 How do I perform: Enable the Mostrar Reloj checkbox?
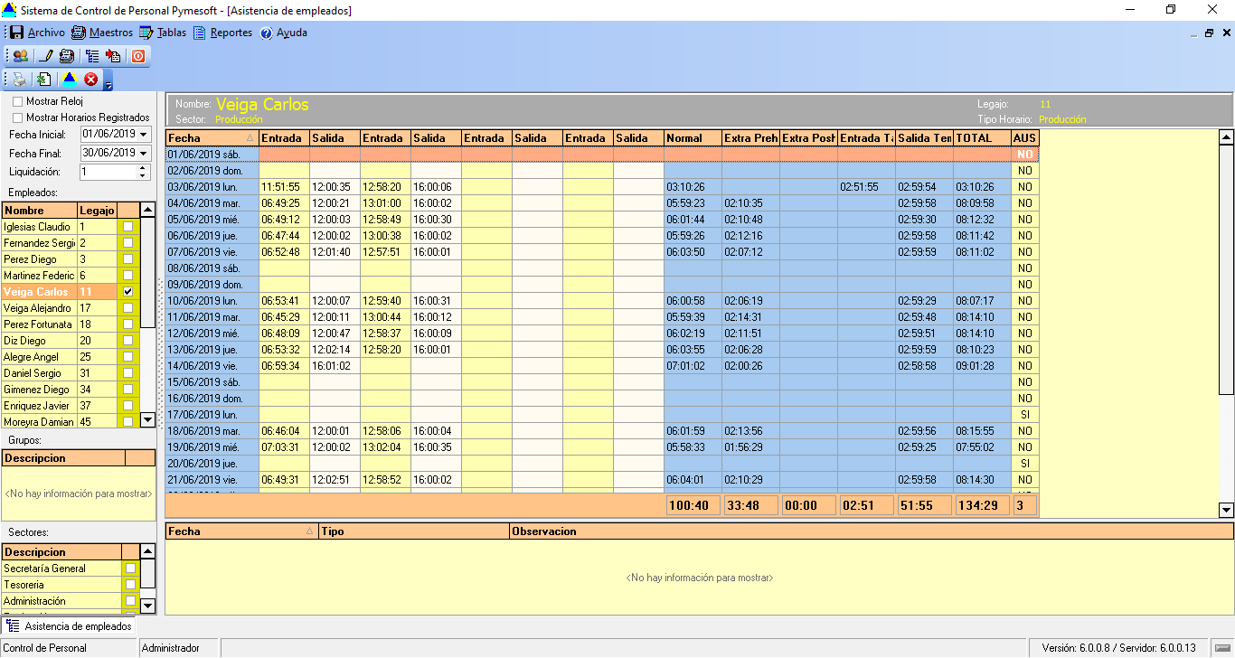18,101
